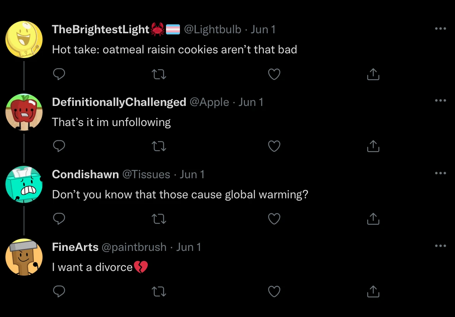The image size is (455, 317).
Task: Share Condishawn's tweet
Action: pos(373,219)
